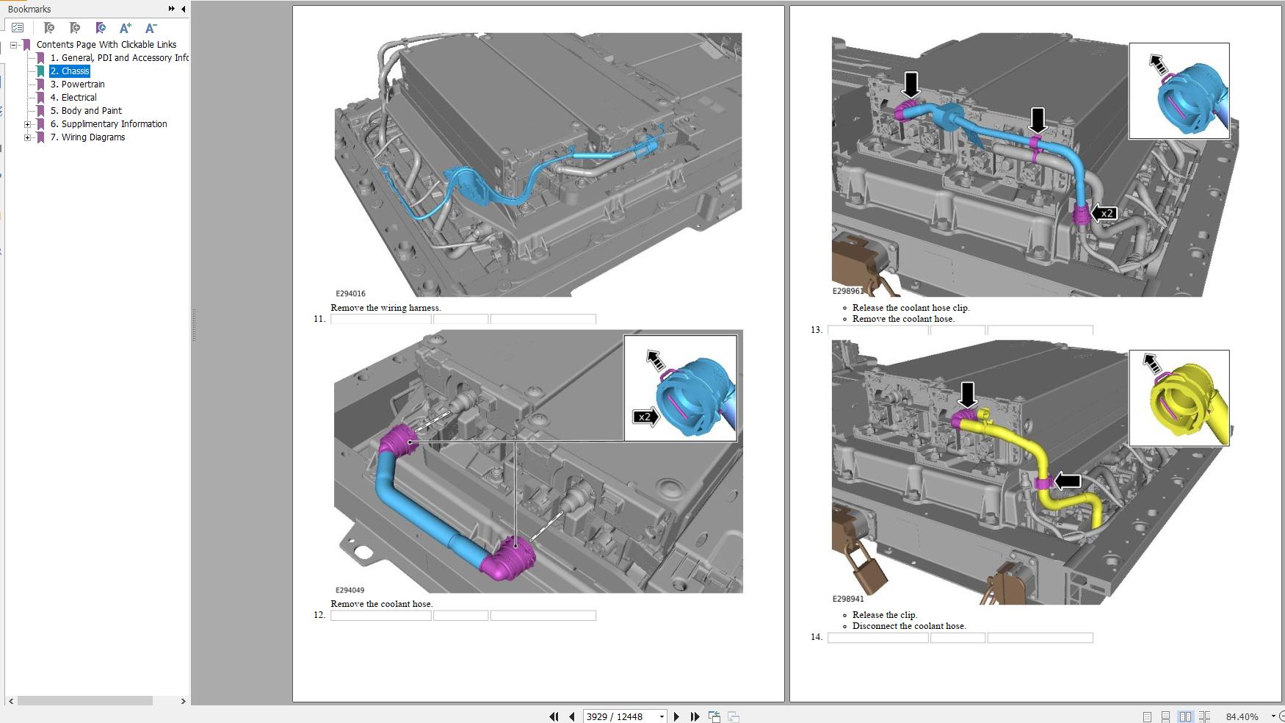Click the previous view icon in status bar
Image resolution: width=1285 pixels, height=723 pixels.
pos(714,716)
